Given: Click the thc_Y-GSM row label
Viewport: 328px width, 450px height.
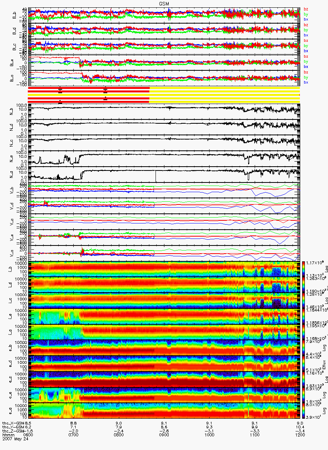Looking at the screenshot, I should (x=14, y=427).
